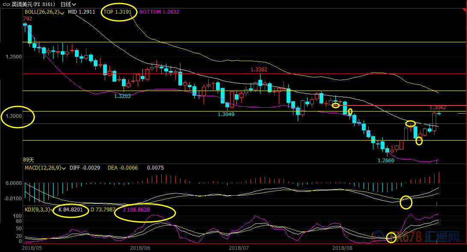467x252 pixels.
Task: Expand the BOLL(26,26,2) indicator dropdown
Action: click(x=62, y=12)
